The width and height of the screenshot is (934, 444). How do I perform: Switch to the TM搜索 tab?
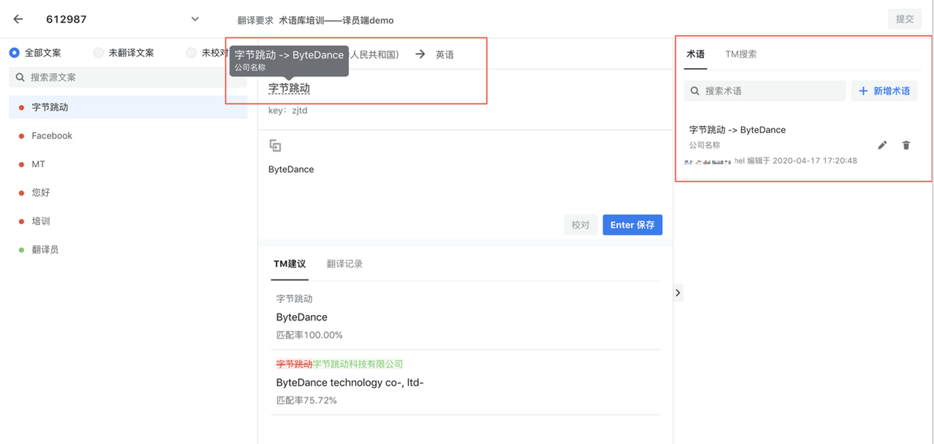pyautogui.click(x=741, y=54)
